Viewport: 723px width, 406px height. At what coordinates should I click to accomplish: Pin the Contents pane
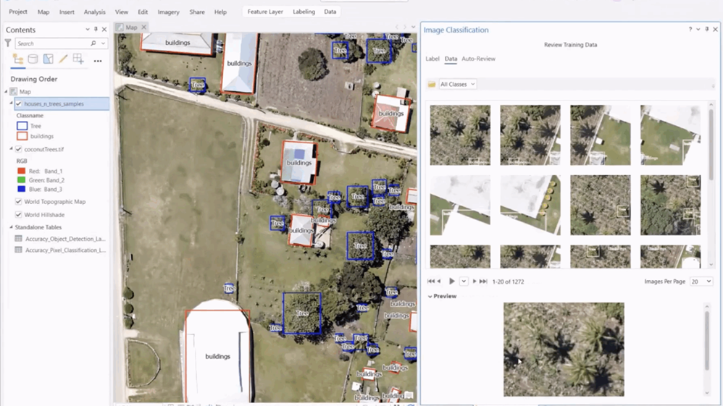(x=96, y=29)
